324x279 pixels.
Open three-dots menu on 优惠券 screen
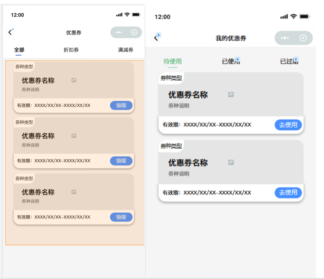point(119,32)
